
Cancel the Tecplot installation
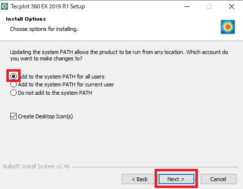(x=218, y=179)
